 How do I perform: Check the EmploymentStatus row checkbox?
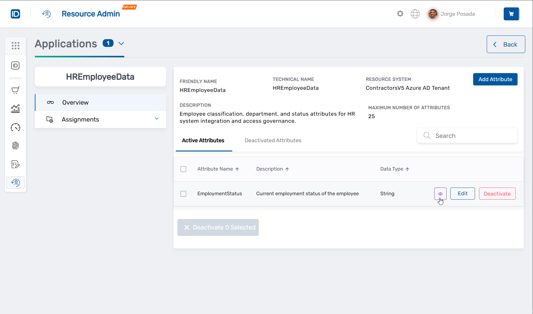183,194
